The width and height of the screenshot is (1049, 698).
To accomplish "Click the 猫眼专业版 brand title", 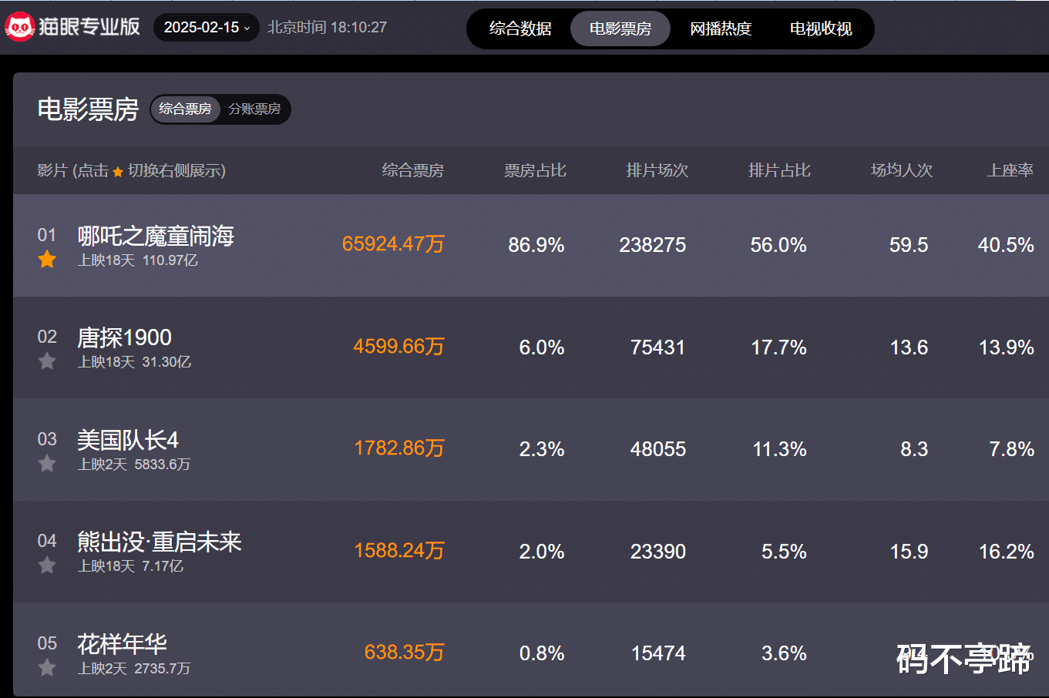I will [89, 27].
